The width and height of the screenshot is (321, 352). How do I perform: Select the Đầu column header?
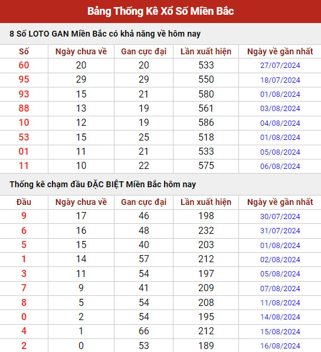(x=24, y=202)
